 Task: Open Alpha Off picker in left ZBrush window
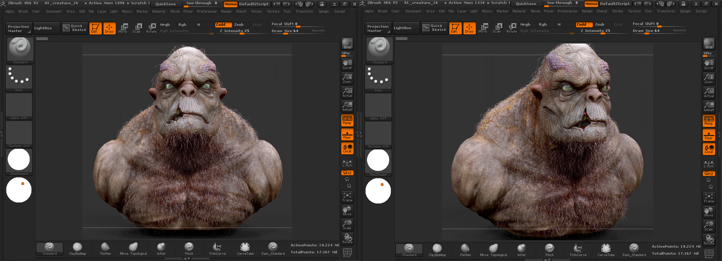pyautogui.click(x=19, y=106)
